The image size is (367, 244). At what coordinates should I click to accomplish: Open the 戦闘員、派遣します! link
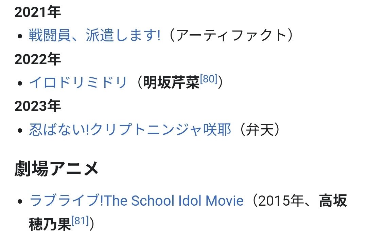(x=94, y=35)
